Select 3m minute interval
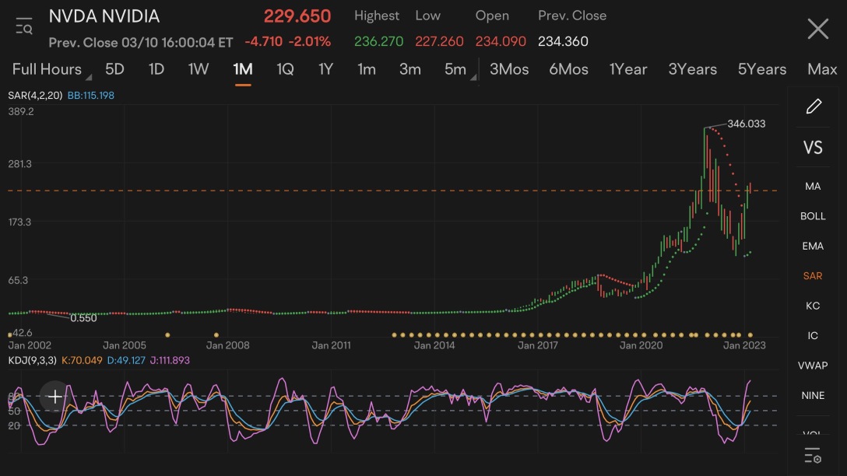847x476 pixels. pyautogui.click(x=410, y=69)
